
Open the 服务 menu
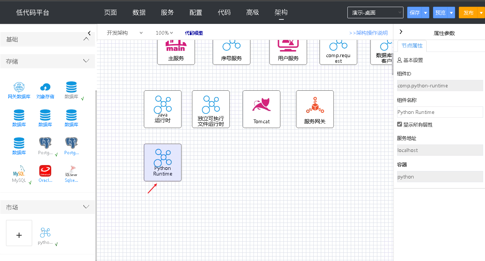click(x=168, y=12)
